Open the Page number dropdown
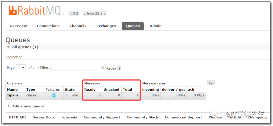The height and width of the screenshot is (126, 273). click(21, 68)
